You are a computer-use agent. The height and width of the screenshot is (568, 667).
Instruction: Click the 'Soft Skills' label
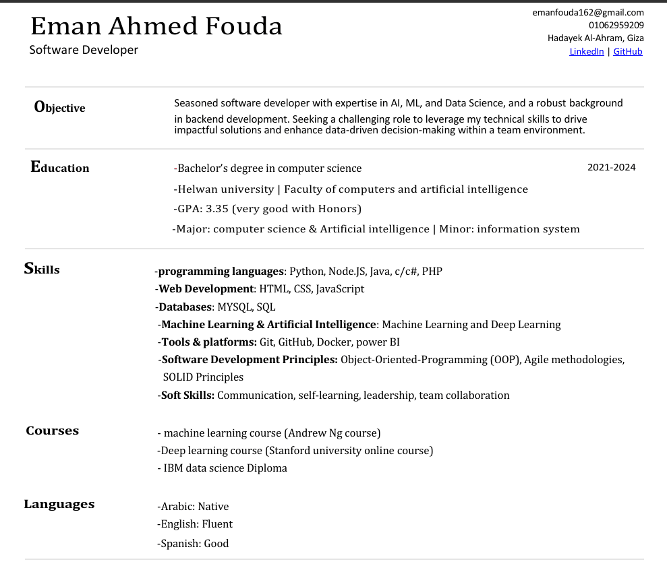point(187,396)
